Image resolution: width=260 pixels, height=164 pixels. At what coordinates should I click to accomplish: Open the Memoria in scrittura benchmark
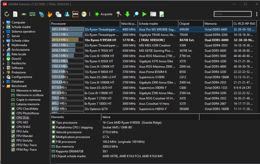click(30, 95)
